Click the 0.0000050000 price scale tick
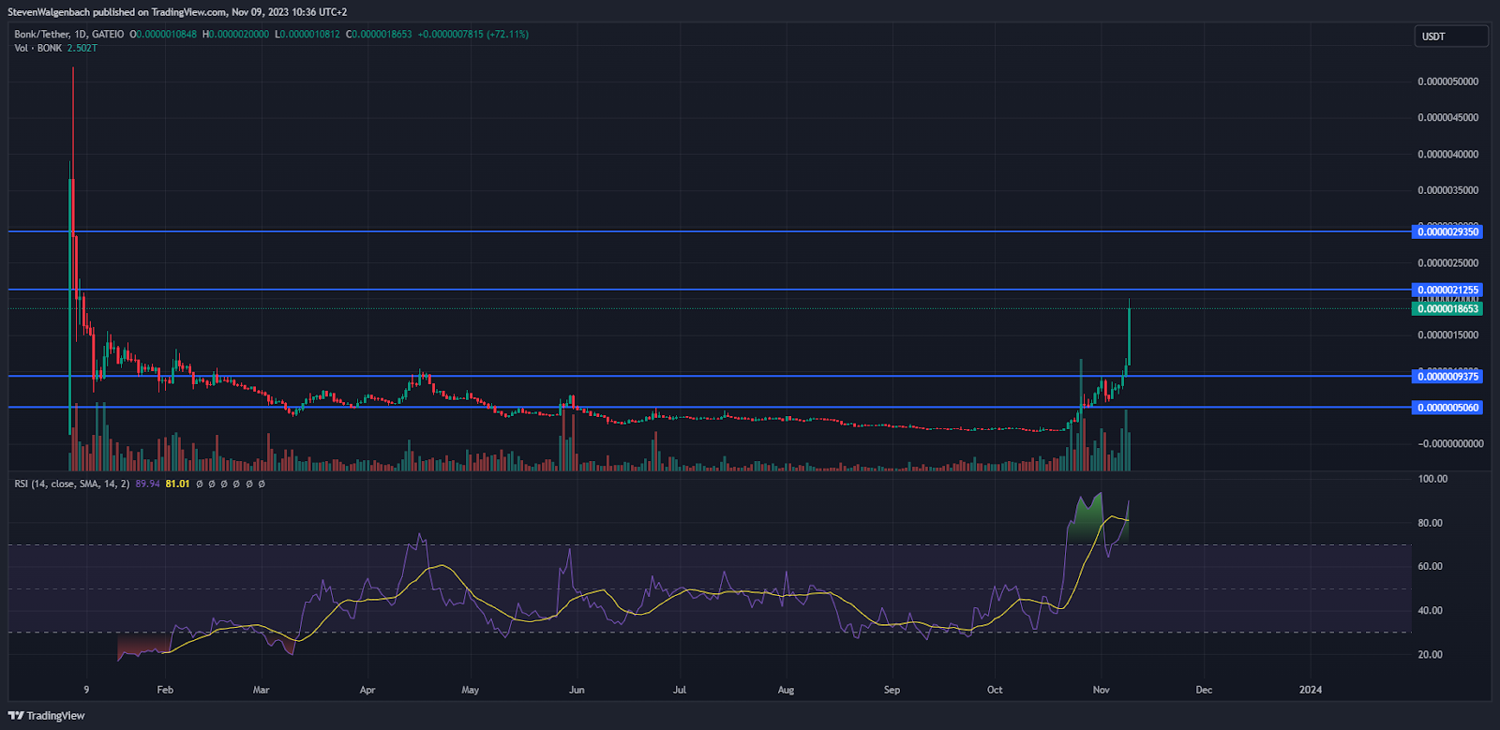The height and width of the screenshot is (730, 1500). click(x=1447, y=82)
